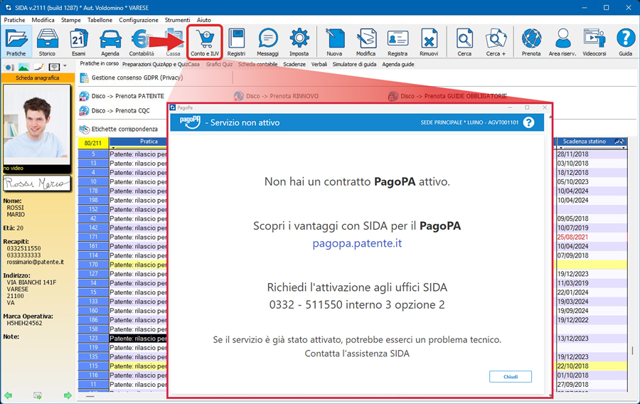Click Gestione consenso GDPR (Privacy)
640x404 pixels.
point(137,78)
